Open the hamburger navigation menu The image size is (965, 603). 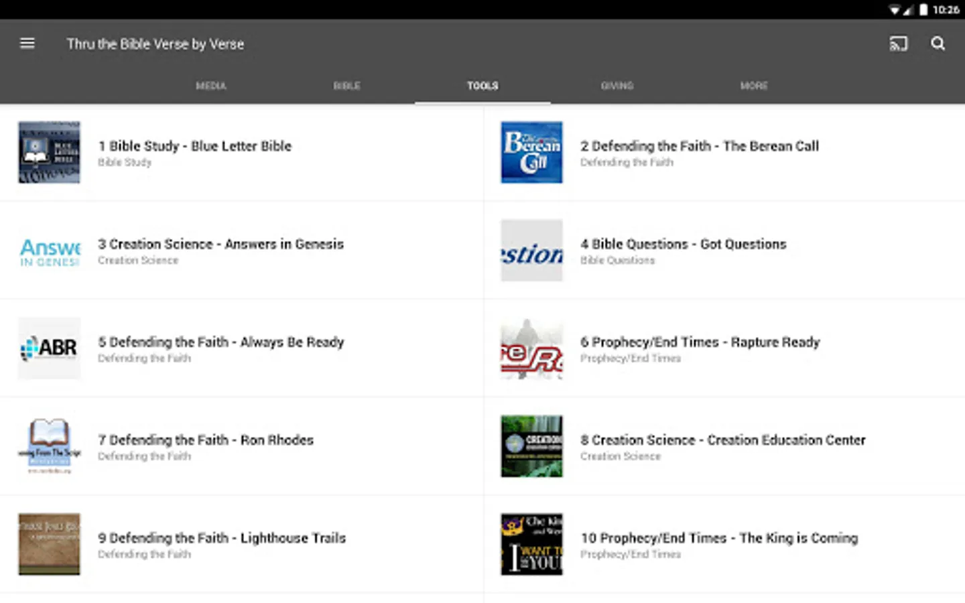click(x=27, y=44)
